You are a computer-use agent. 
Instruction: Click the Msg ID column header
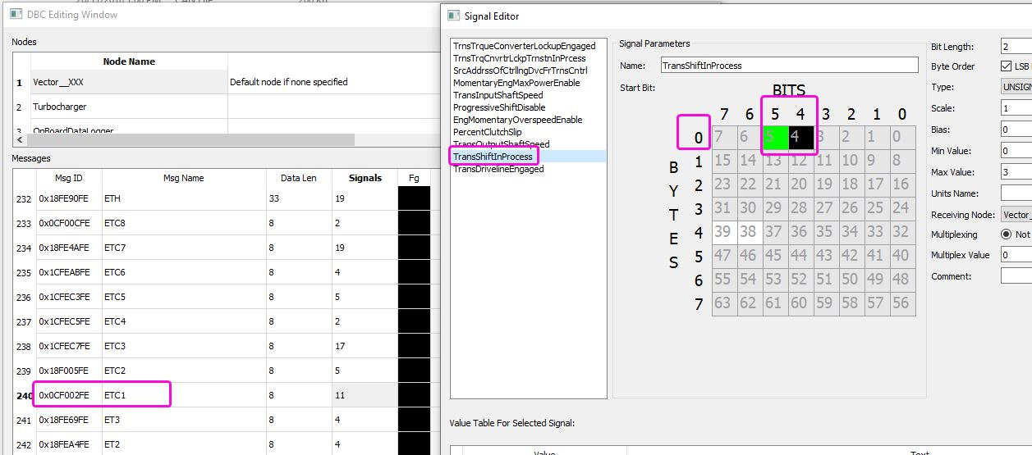click(68, 178)
